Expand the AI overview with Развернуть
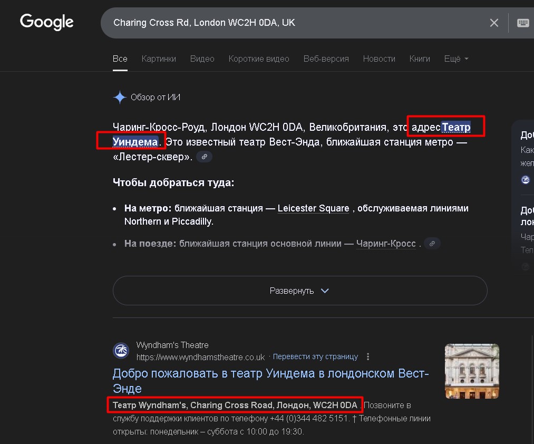This screenshot has width=534, height=444. tap(300, 291)
